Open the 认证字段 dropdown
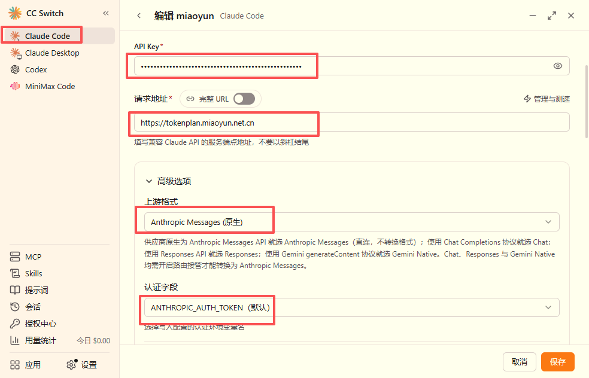Screen dimensions: 589x378 pos(351,308)
